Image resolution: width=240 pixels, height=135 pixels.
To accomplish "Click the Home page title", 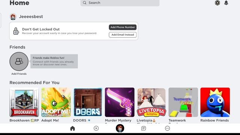I will click(x=19, y=3).
